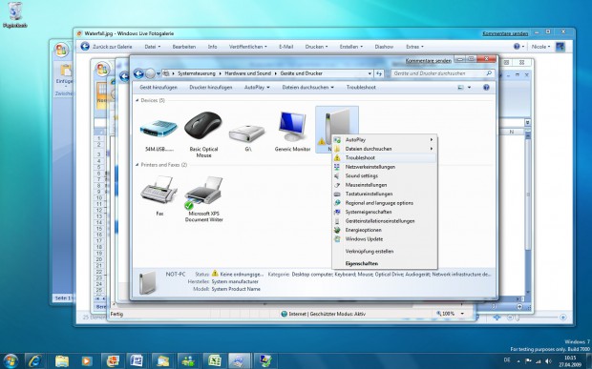Choose Regional and language options entry
The height and width of the screenshot is (369, 592).
click(x=385, y=203)
